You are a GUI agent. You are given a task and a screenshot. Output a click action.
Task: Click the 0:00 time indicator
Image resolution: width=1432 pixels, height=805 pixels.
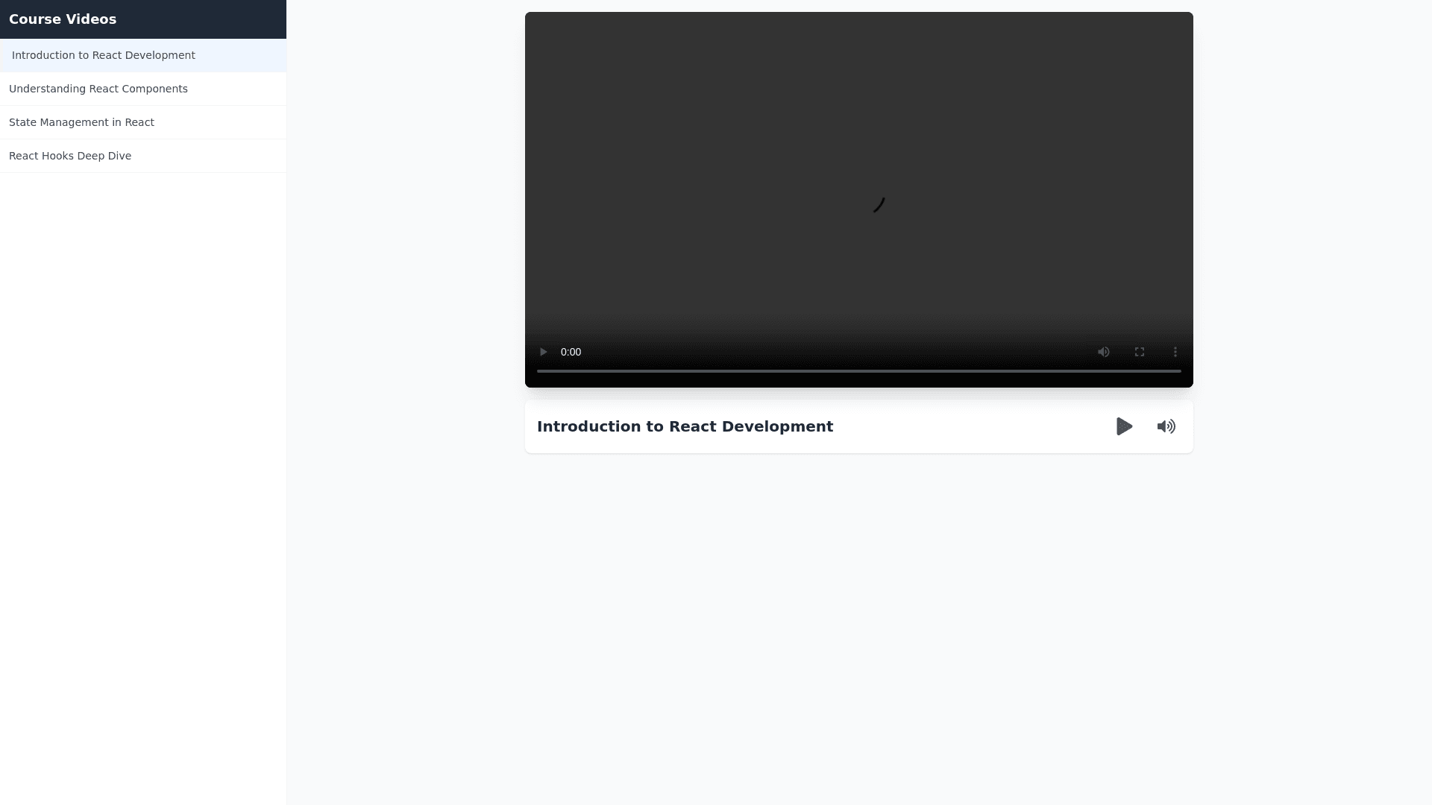coord(571,352)
